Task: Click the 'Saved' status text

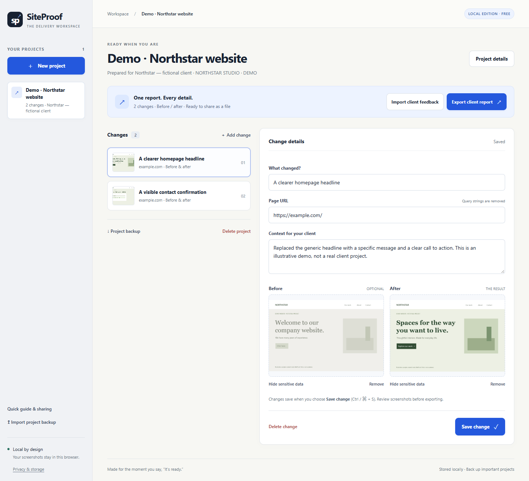Action: (x=499, y=142)
